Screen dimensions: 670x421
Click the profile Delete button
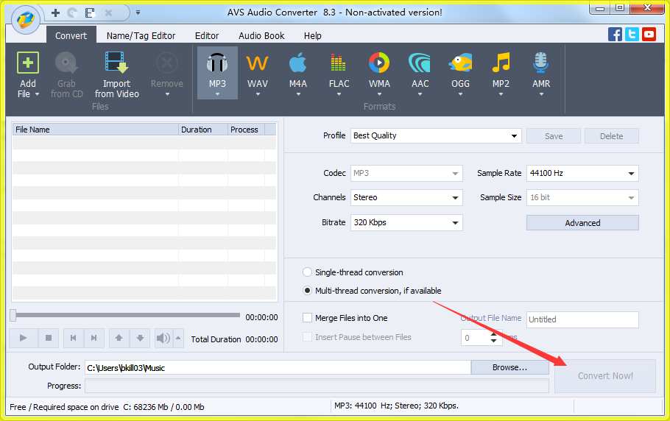pos(611,135)
